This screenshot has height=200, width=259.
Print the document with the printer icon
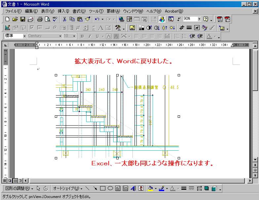click(x=40, y=19)
